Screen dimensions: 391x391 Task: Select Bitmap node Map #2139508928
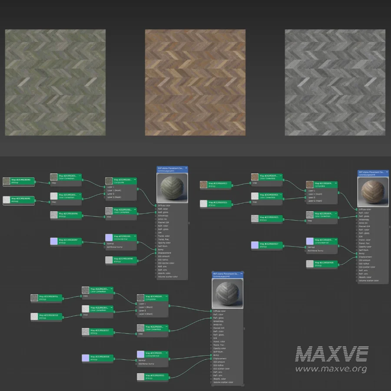[322, 264]
